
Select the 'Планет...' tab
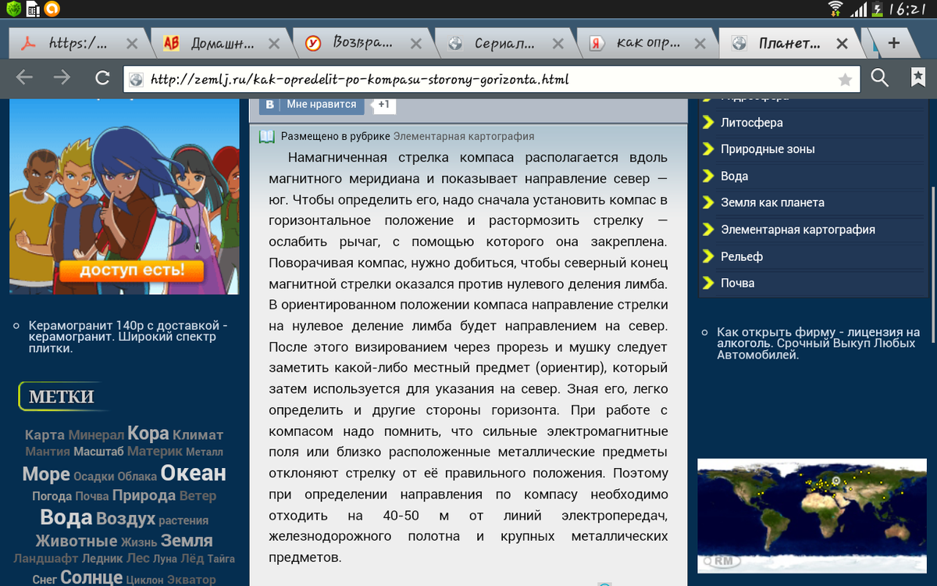[x=789, y=44]
